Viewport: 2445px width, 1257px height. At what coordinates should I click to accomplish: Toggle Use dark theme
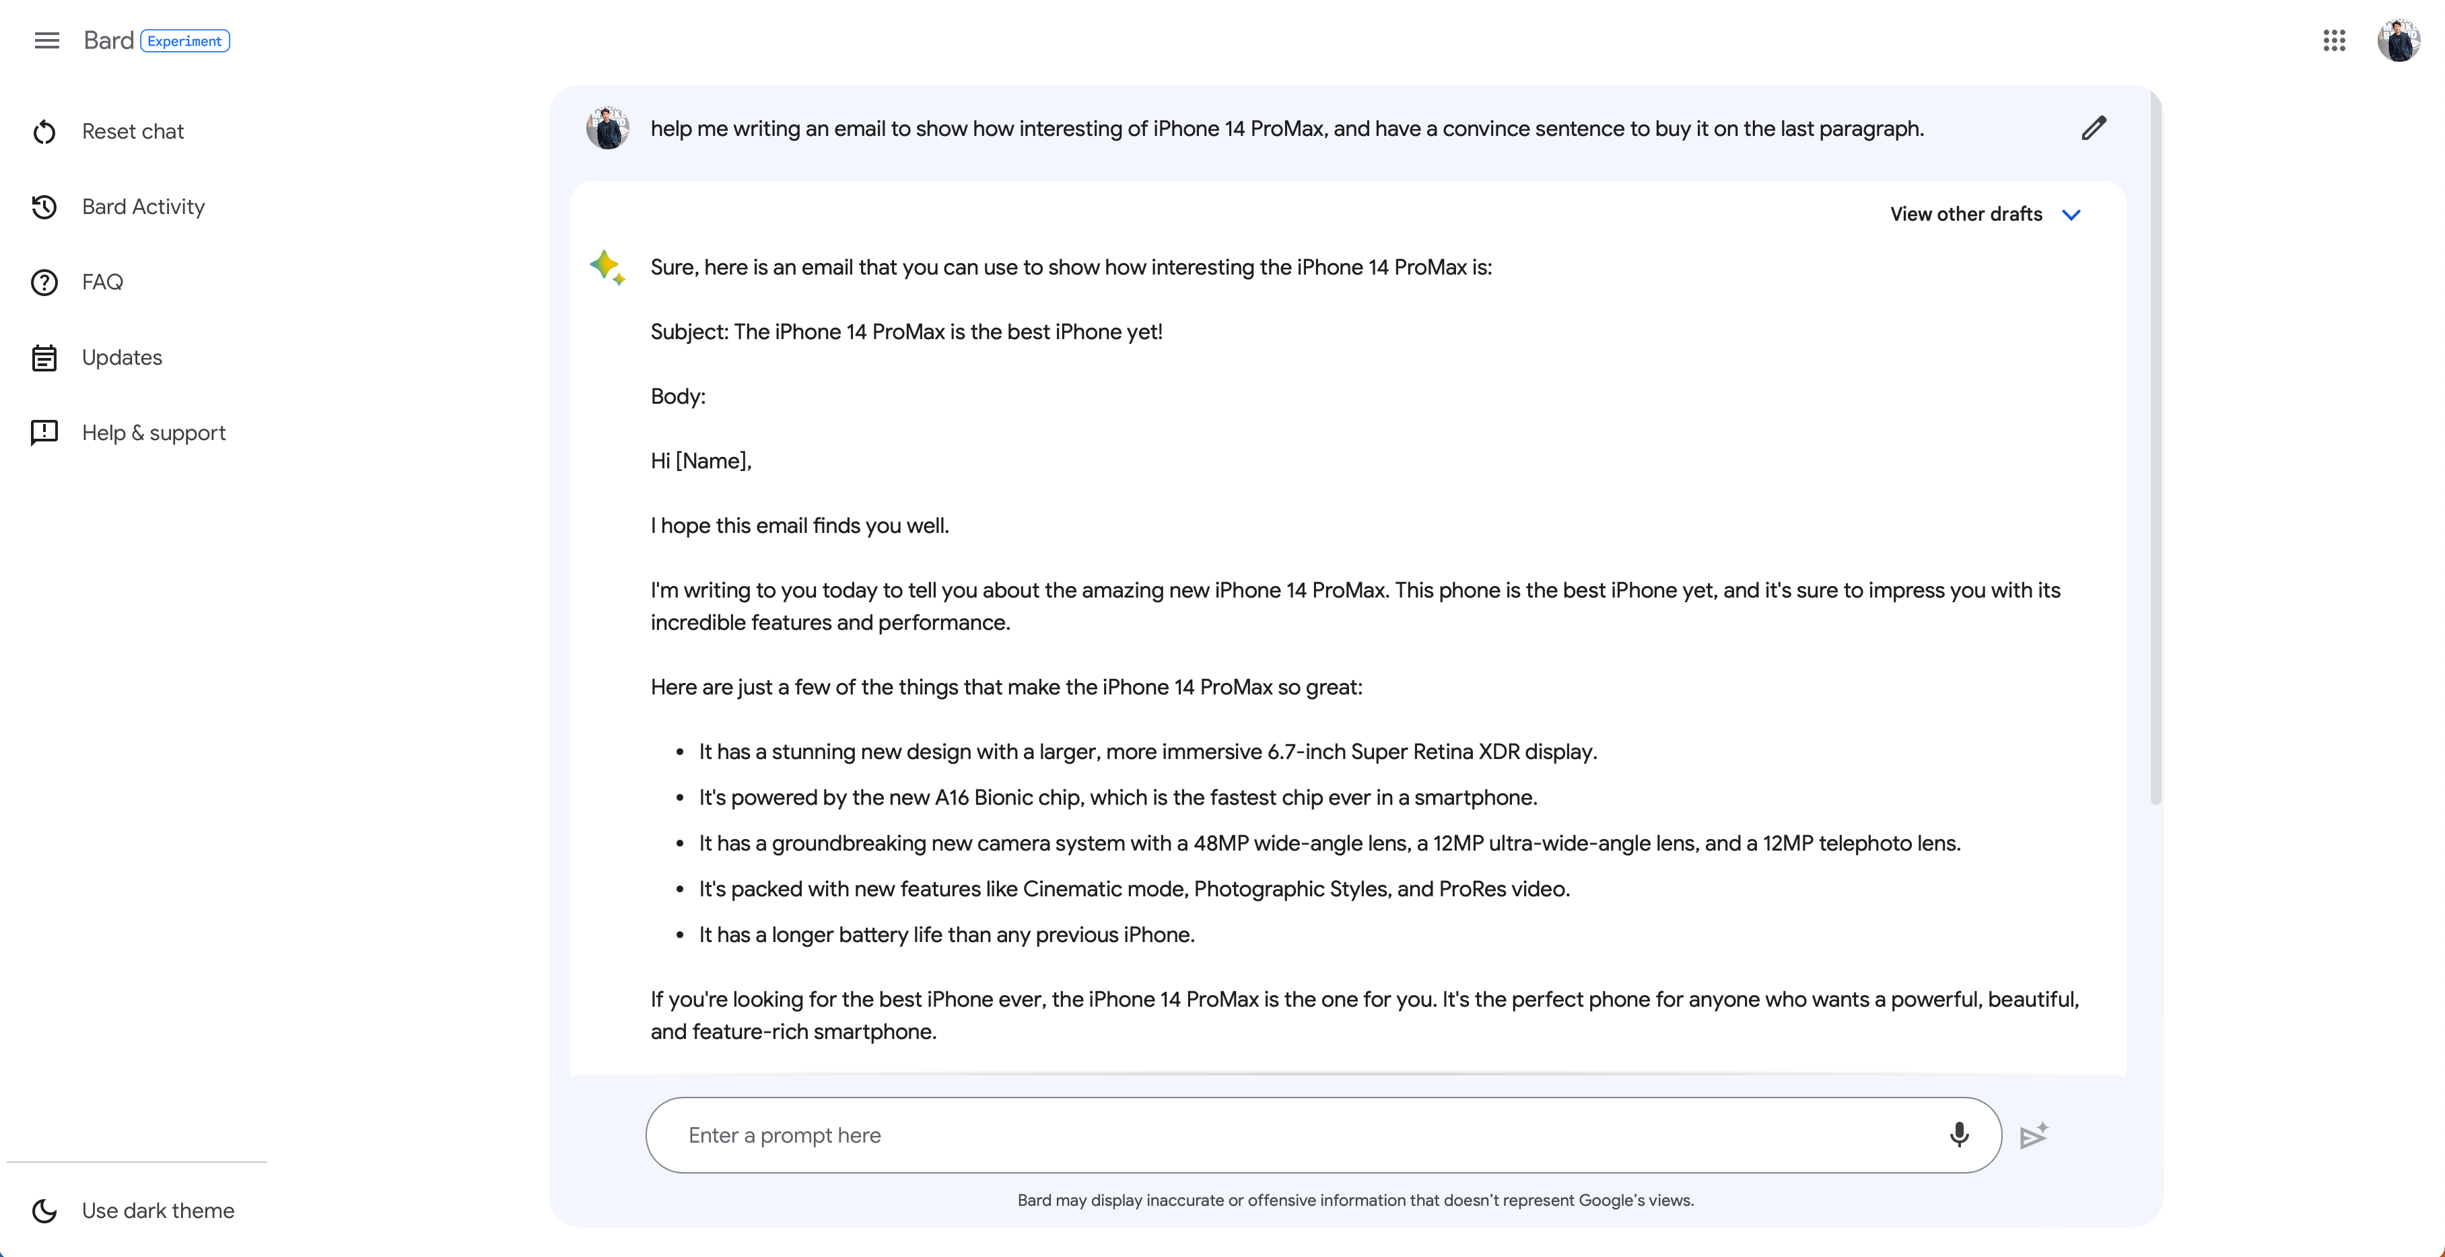pos(158,1211)
